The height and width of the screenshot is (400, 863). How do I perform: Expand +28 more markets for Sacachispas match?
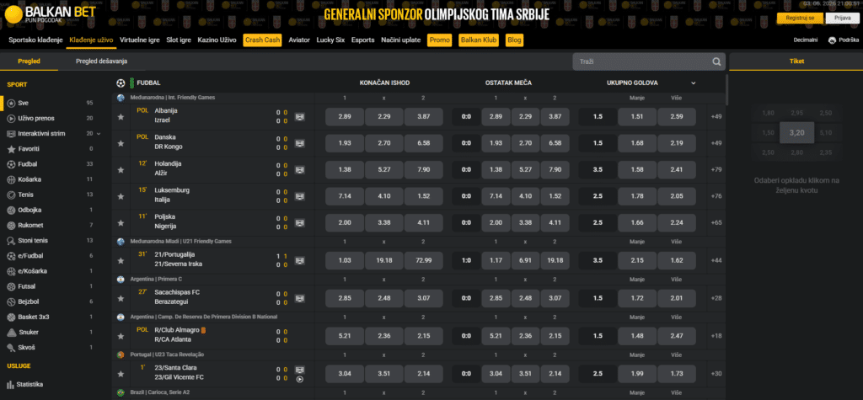716,299
